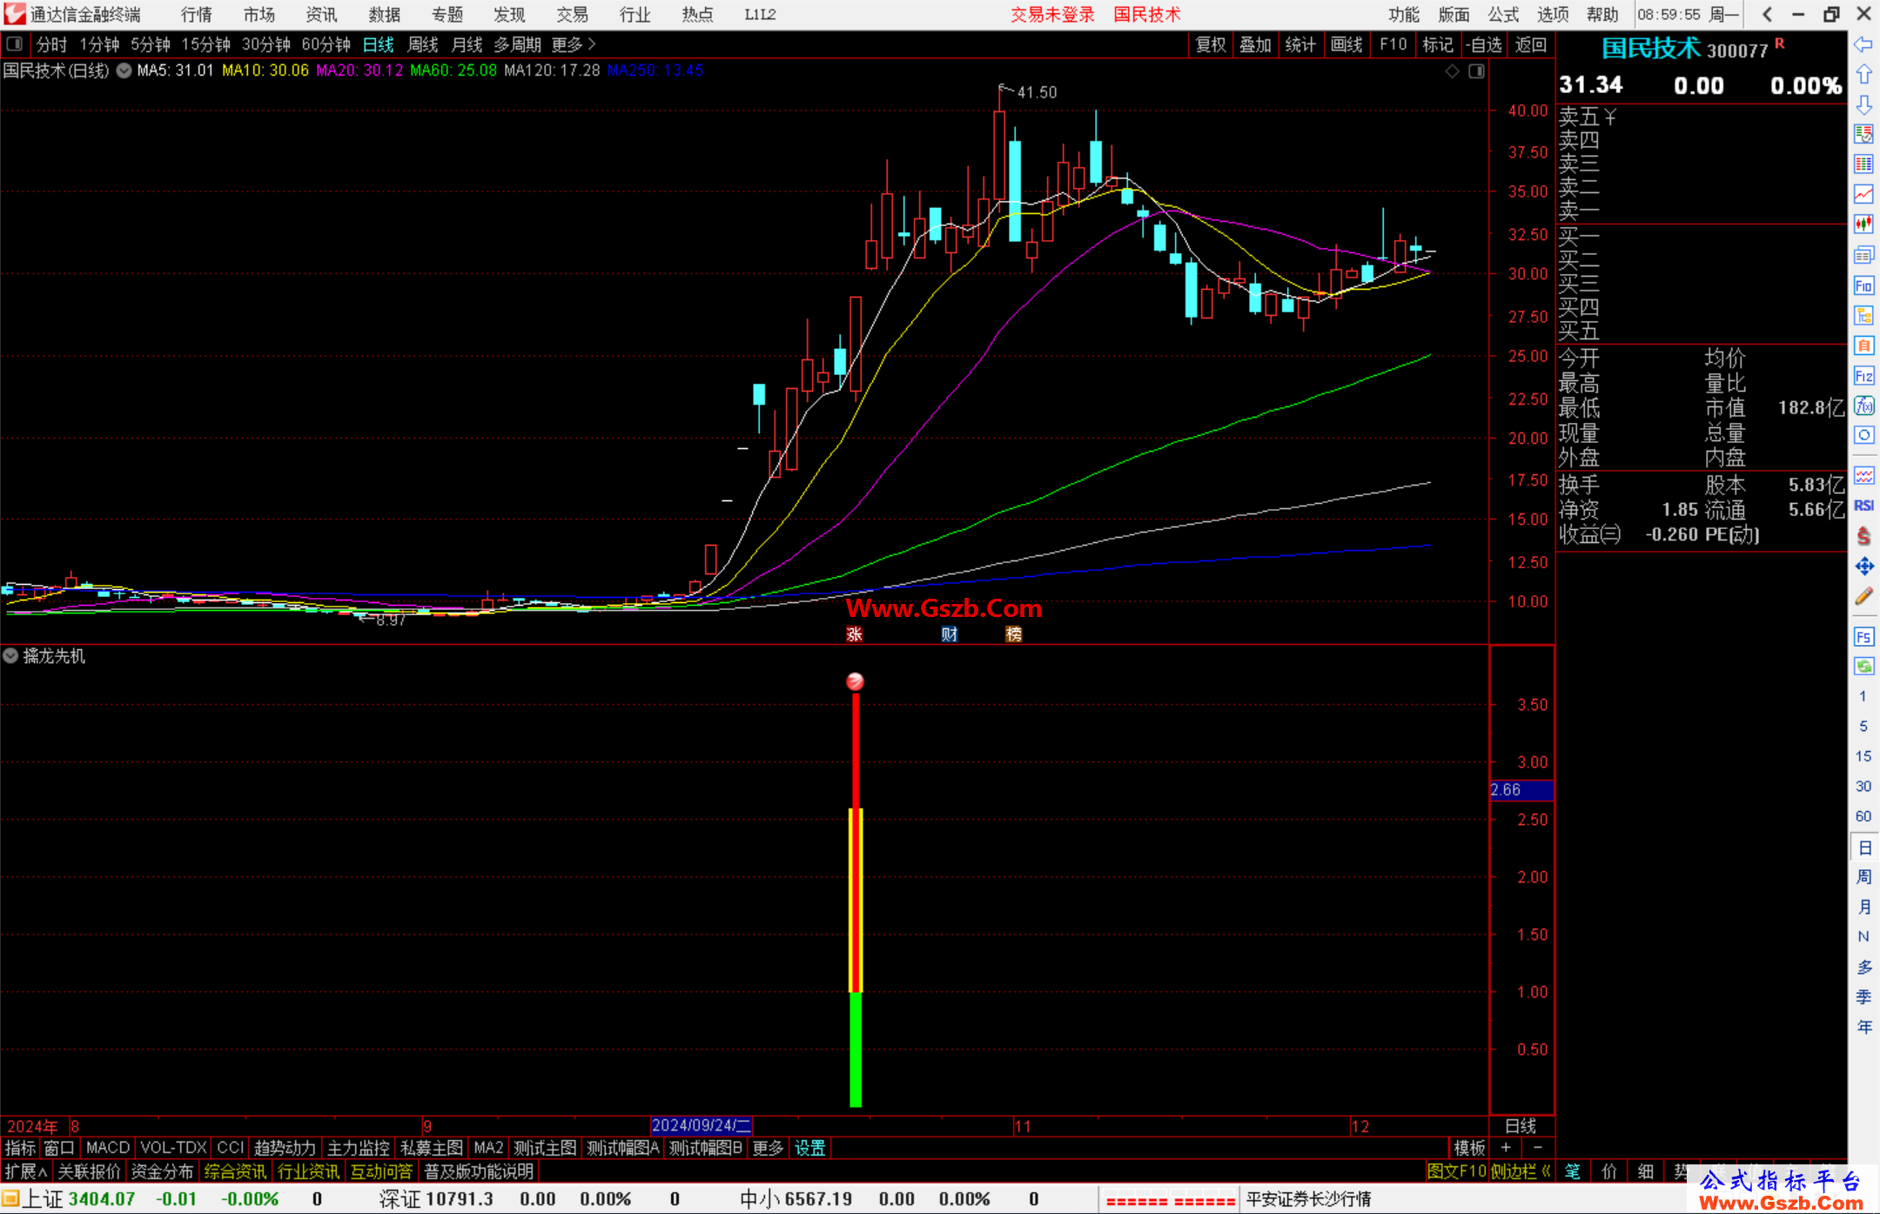Open the overlapping windows sidebar icon
Viewport: 1880px width, 1214px height.
pyautogui.click(x=1863, y=255)
